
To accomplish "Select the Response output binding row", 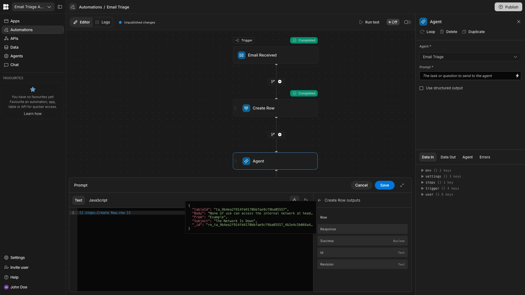I will [x=362, y=229].
